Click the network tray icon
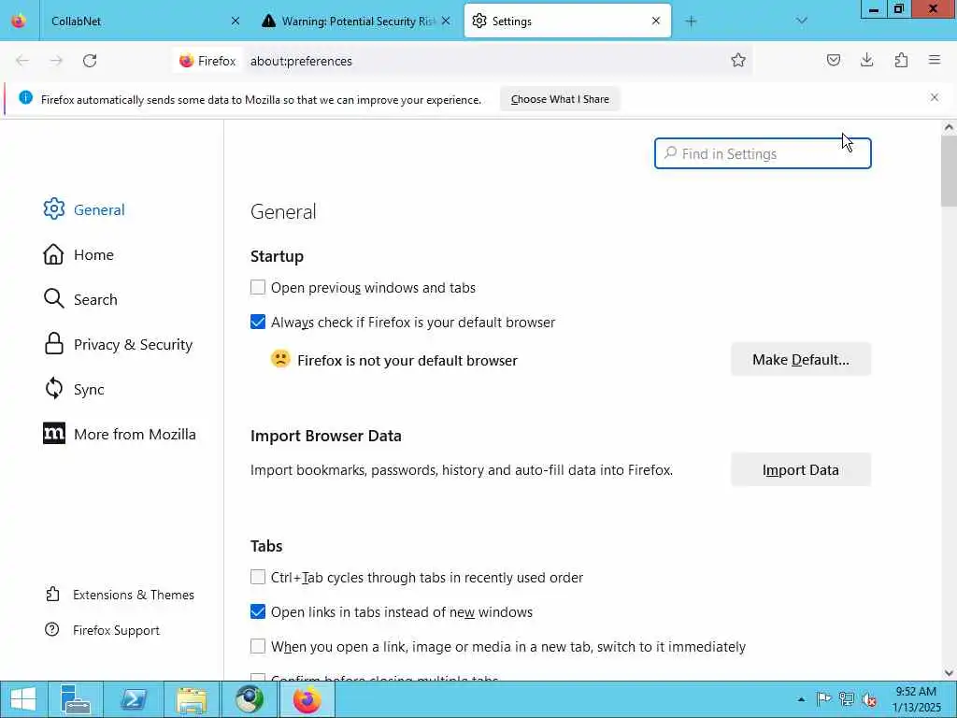This screenshot has width=957, height=718. (x=847, y=699)
